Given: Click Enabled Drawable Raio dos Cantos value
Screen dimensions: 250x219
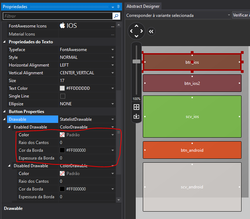Looking at the screenshot, I should click(87, 143).
